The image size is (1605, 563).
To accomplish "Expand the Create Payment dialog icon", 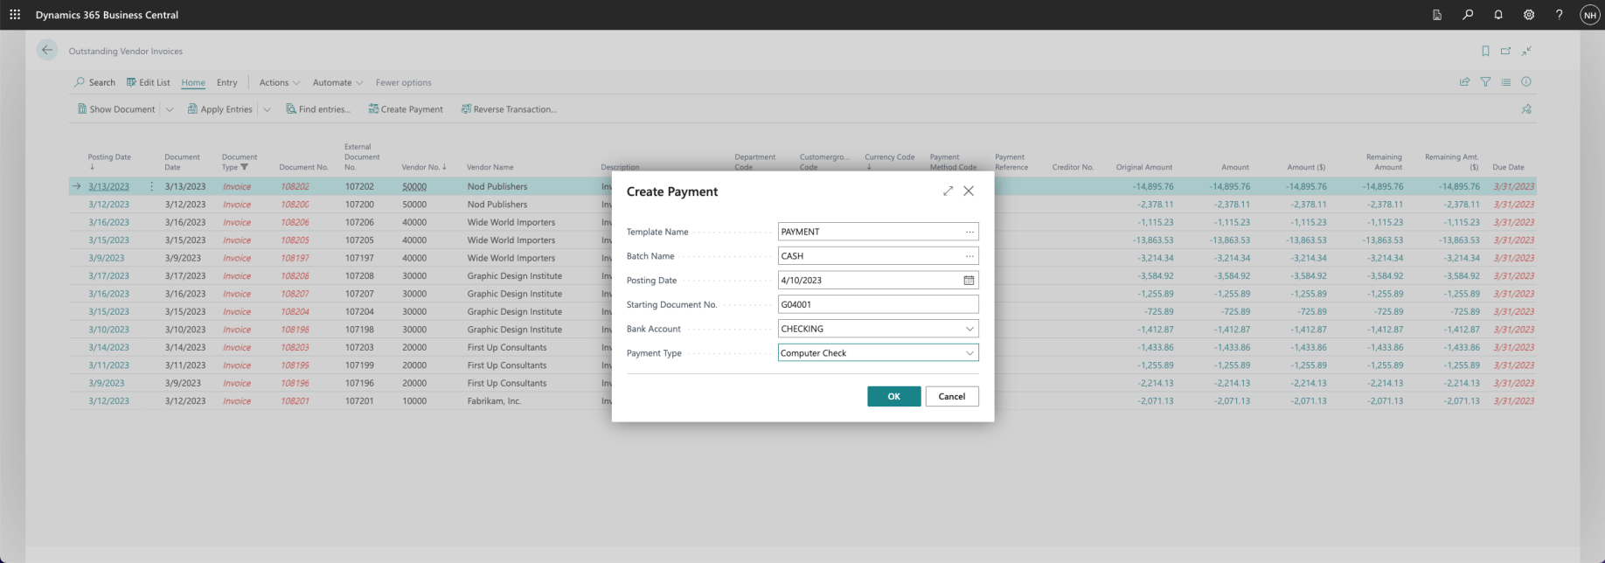I will click(948, 191).
